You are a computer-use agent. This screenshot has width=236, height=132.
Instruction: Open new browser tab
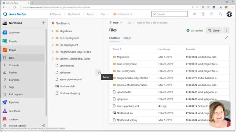[x=32, y=3]
